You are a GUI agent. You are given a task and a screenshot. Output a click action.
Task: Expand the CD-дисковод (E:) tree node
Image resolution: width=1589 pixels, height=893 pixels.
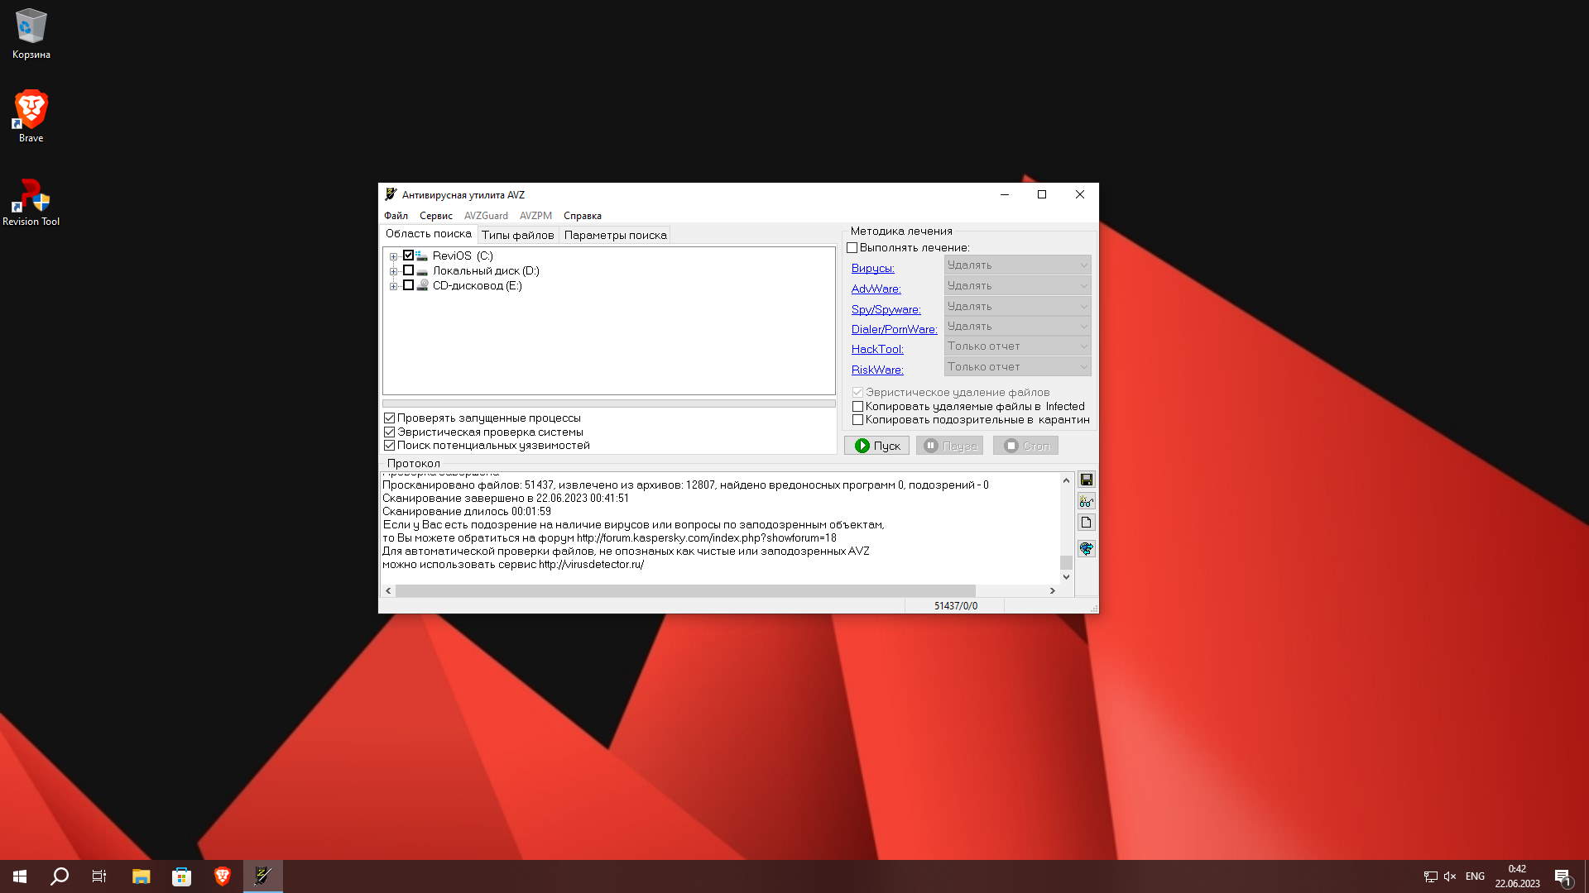(x=393, y=286)
